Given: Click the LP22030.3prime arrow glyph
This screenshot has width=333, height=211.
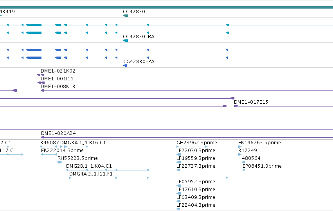Looking at the screenshot, I should pos(178,154).
